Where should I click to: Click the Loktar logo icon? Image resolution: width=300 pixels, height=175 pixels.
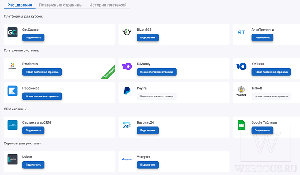12,159
